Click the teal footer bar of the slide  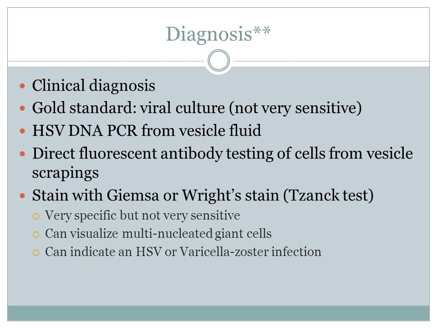218,313
